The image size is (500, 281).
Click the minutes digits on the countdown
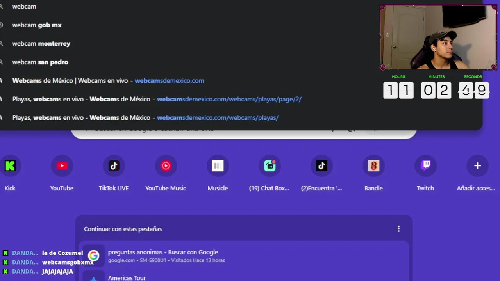point(436,91)
